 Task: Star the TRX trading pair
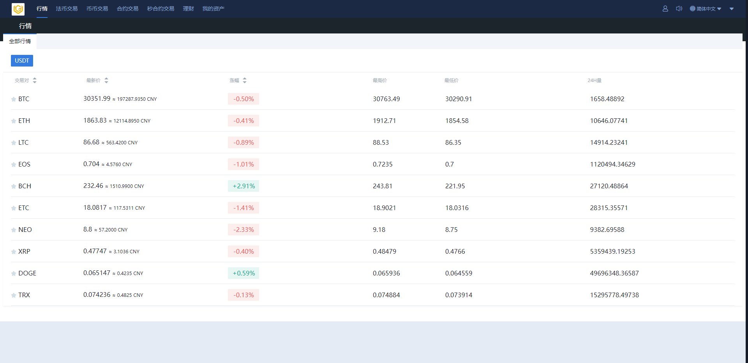(x=14, y=295)
